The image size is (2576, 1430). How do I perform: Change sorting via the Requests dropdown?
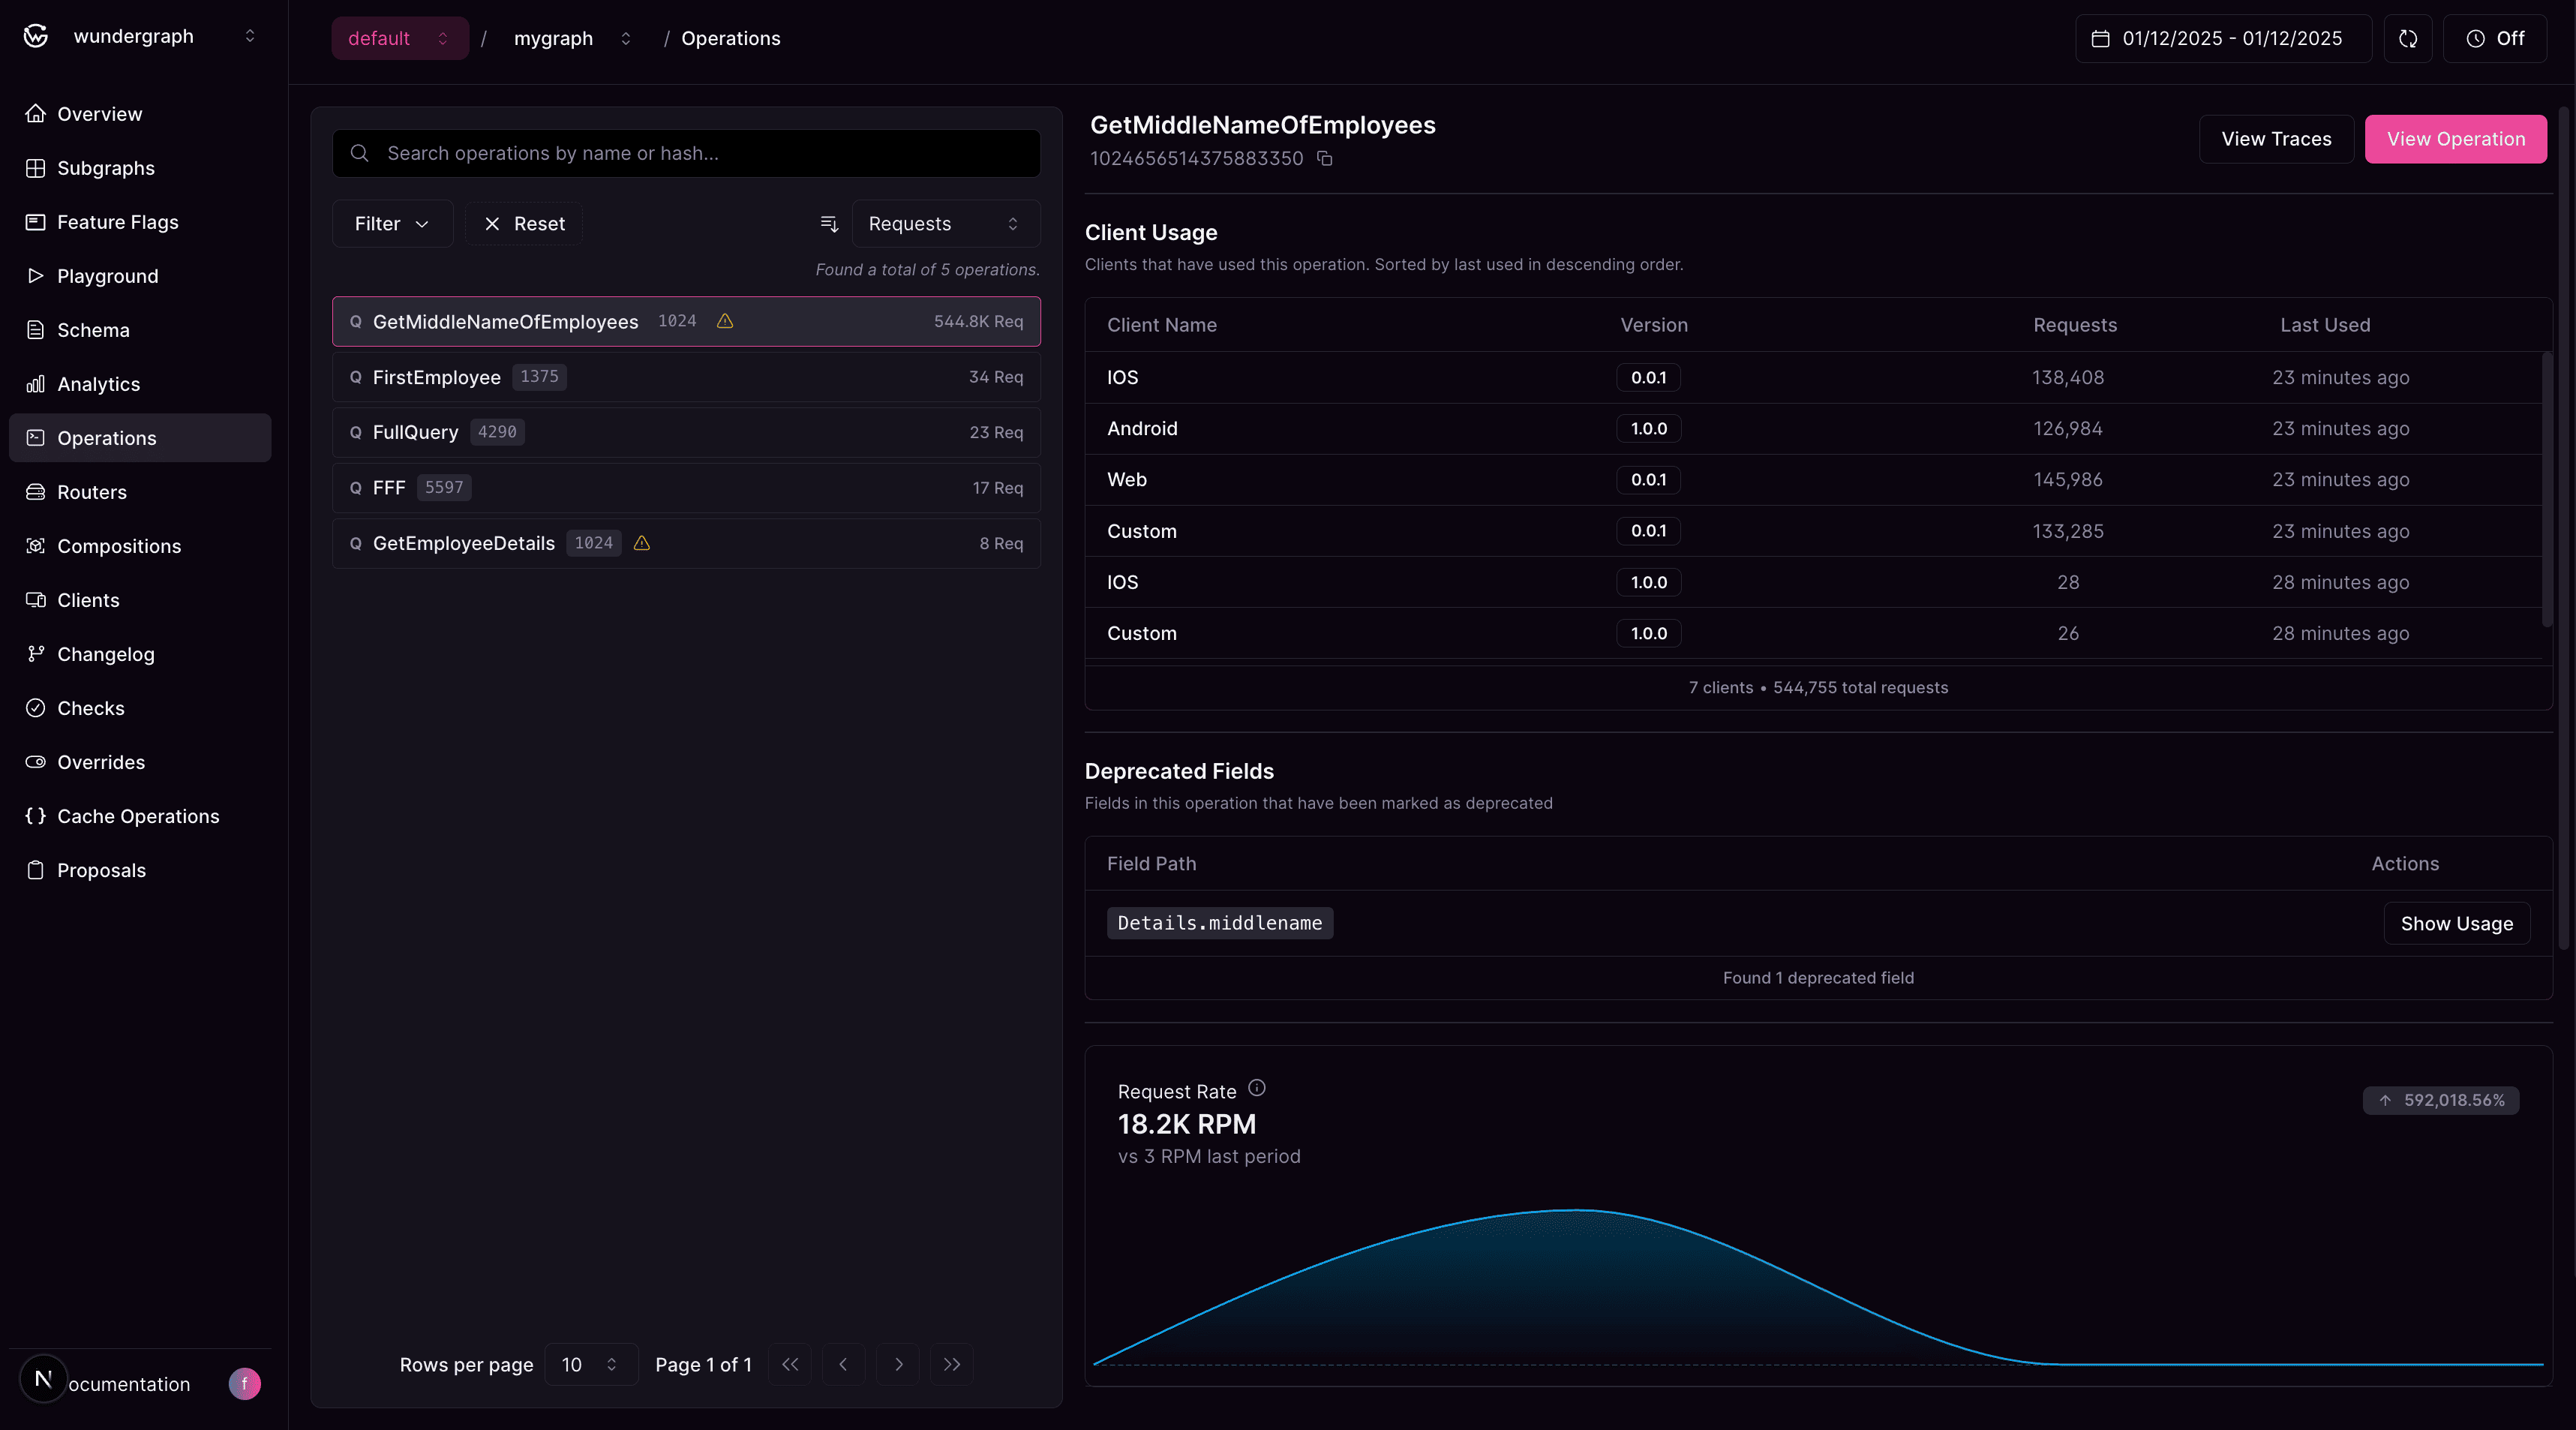(x=944, y=223)
